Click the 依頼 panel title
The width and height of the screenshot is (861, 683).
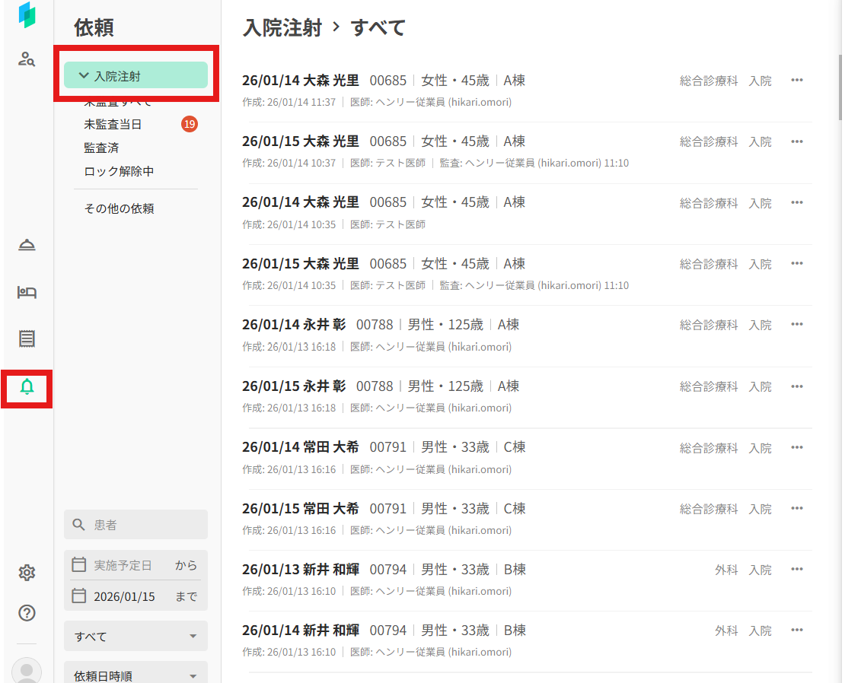tap(94, 27)
